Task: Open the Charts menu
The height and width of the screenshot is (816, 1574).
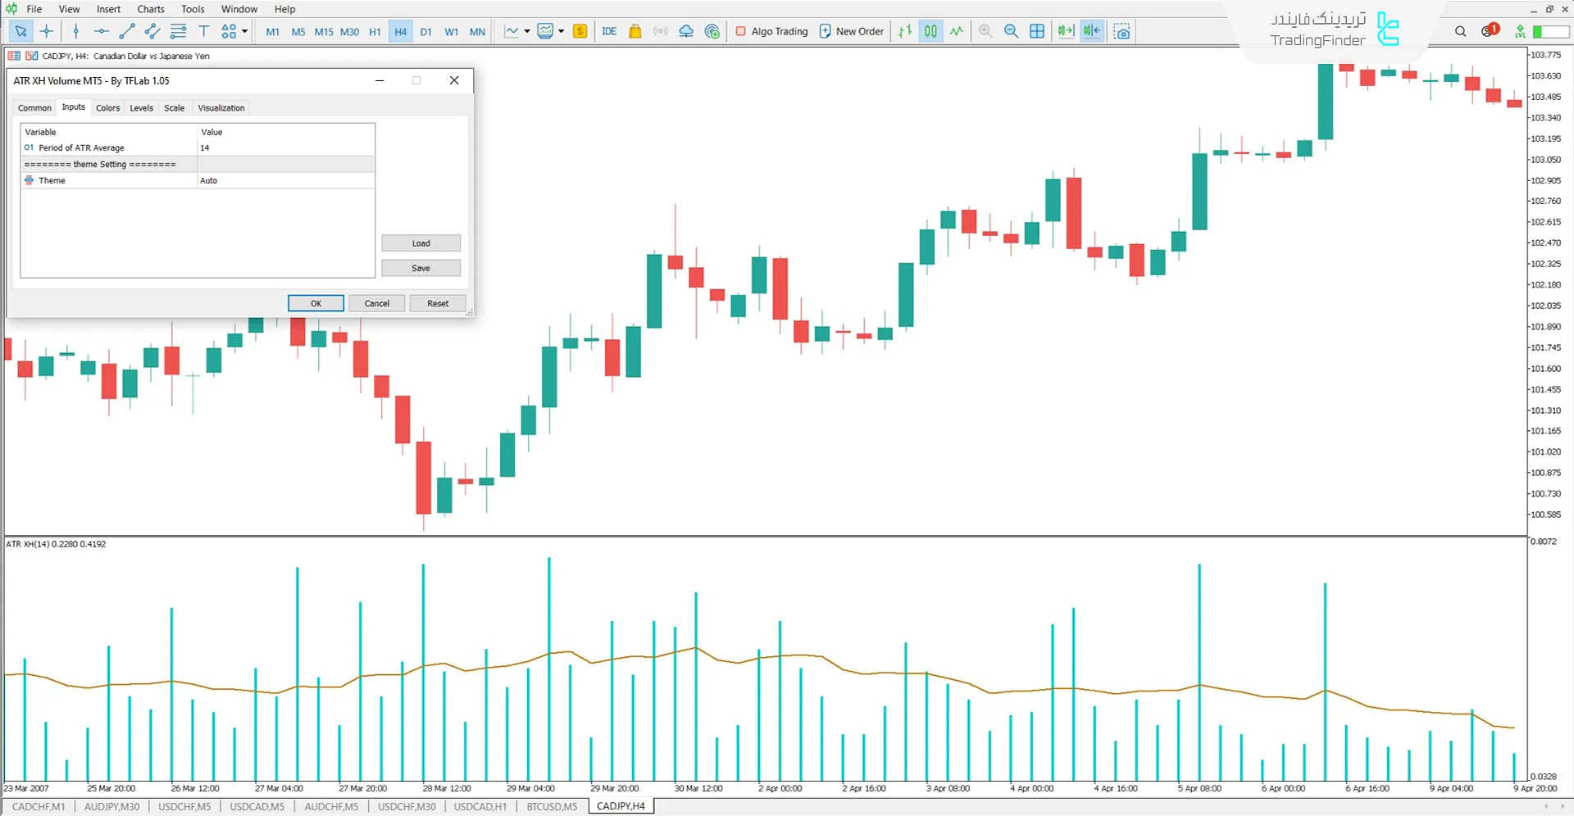Action: pyautogui.click(x=150, y=9)
